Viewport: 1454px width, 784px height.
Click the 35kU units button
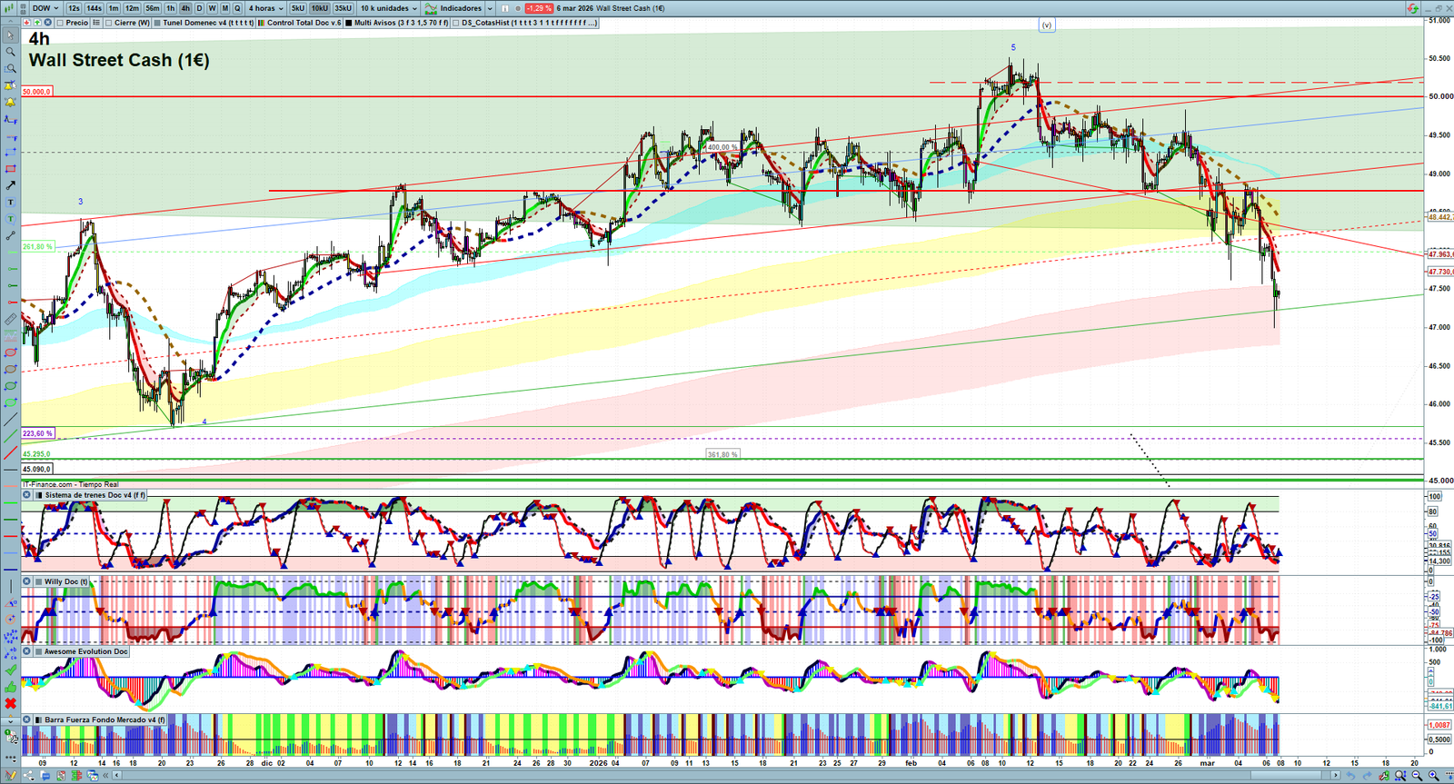[343, 8]
